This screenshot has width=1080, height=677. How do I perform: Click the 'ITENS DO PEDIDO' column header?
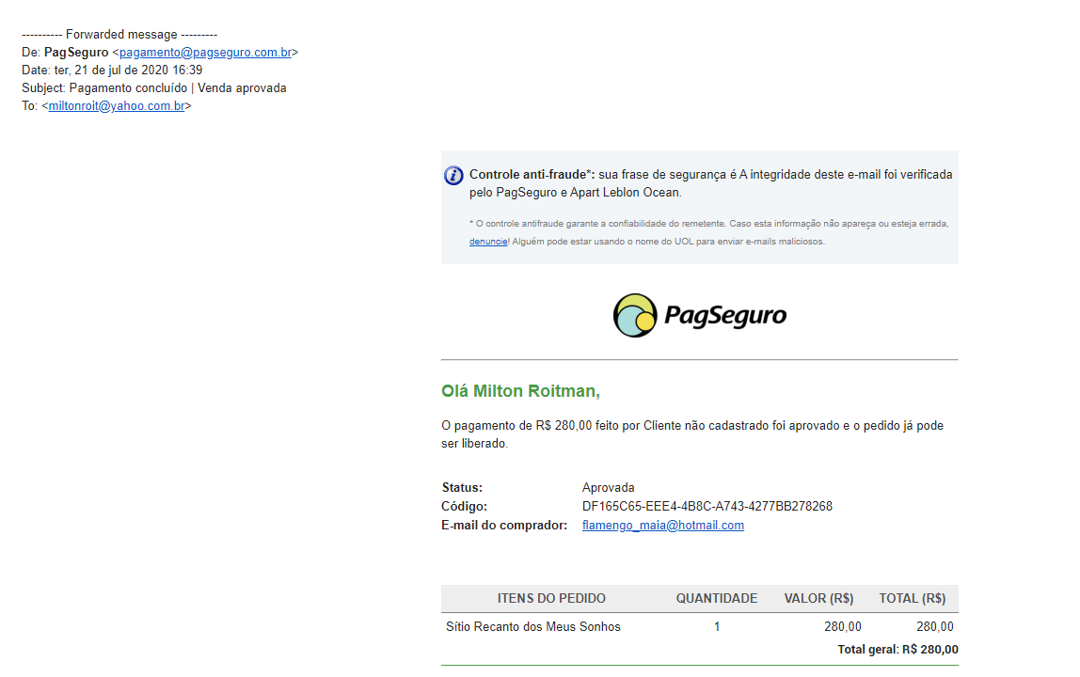pyautogui.click(x=551, y=599)
